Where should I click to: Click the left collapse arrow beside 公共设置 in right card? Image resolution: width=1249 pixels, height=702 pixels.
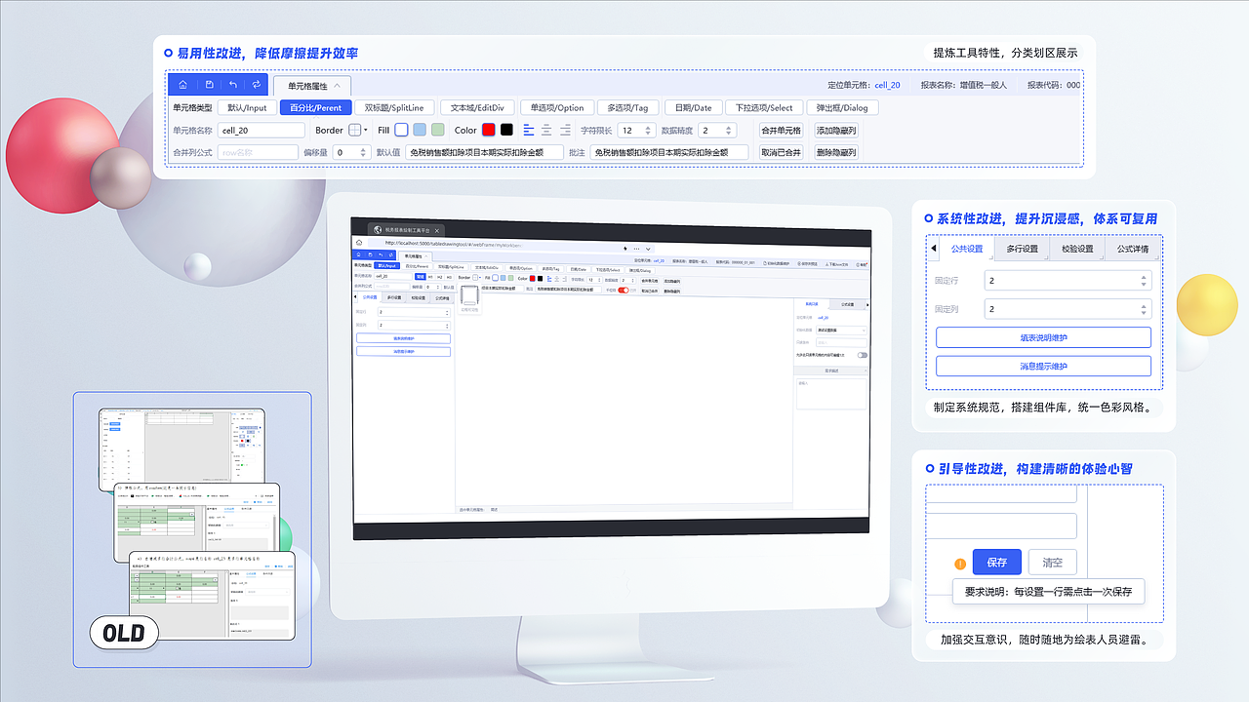pos(933,249)
